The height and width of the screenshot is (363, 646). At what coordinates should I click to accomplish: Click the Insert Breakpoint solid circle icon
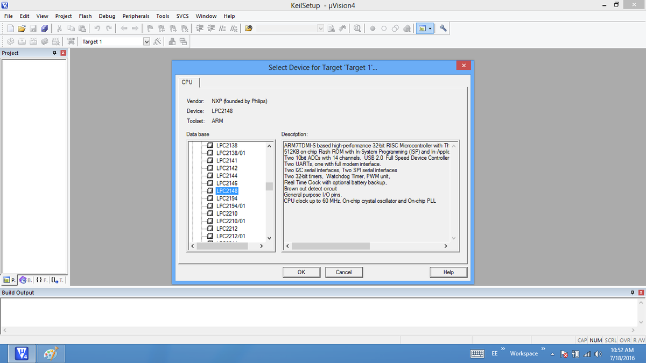[373, 28]
